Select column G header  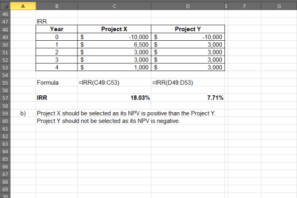click(x=279, y=6)
